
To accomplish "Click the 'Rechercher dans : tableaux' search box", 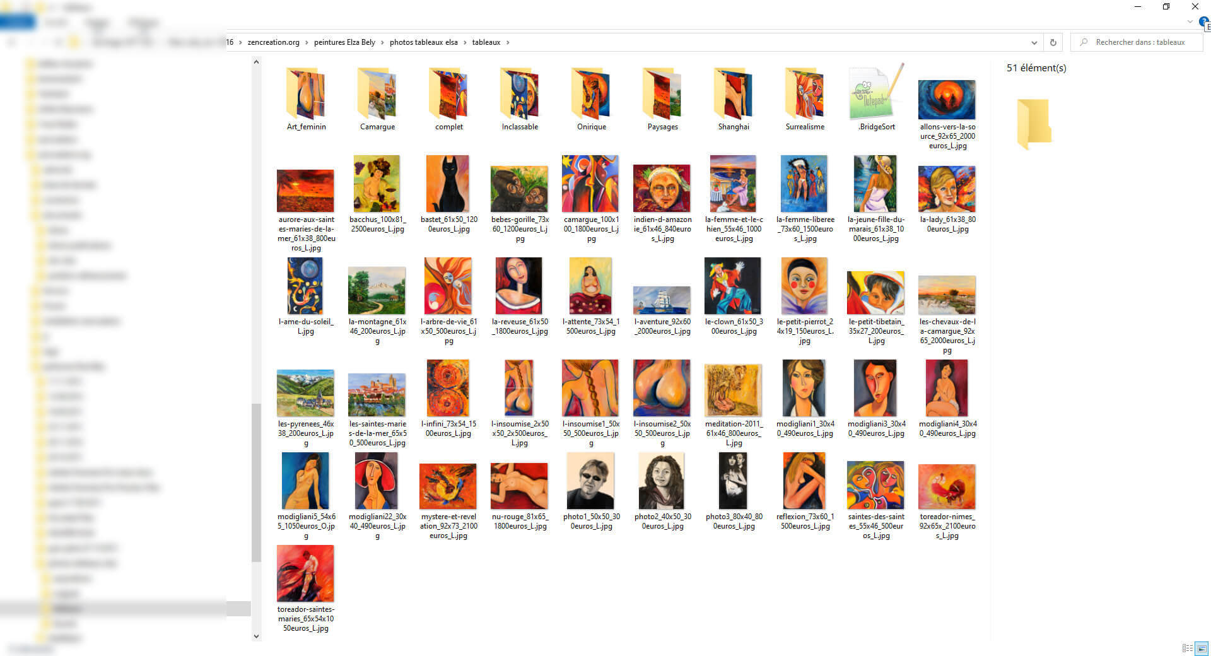I will 1140,42.
